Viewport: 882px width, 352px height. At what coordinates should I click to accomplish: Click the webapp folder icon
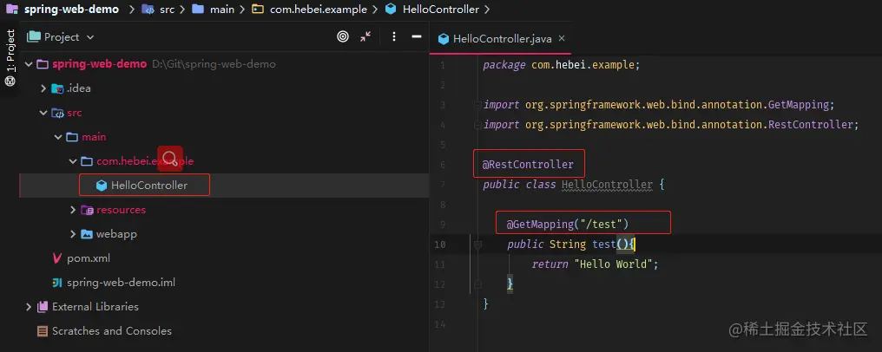click(x=87, y=234)
